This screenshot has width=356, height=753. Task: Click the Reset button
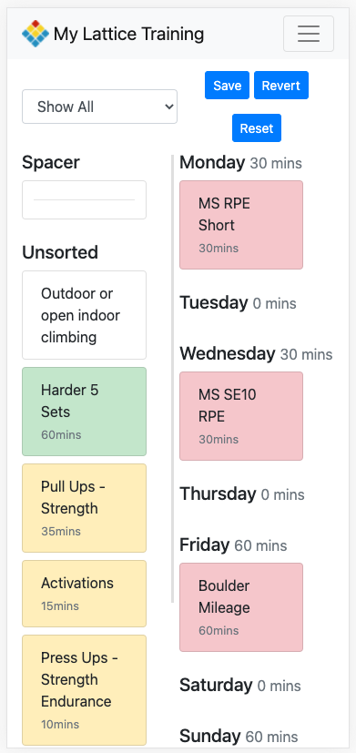click(x=257, y=128)
